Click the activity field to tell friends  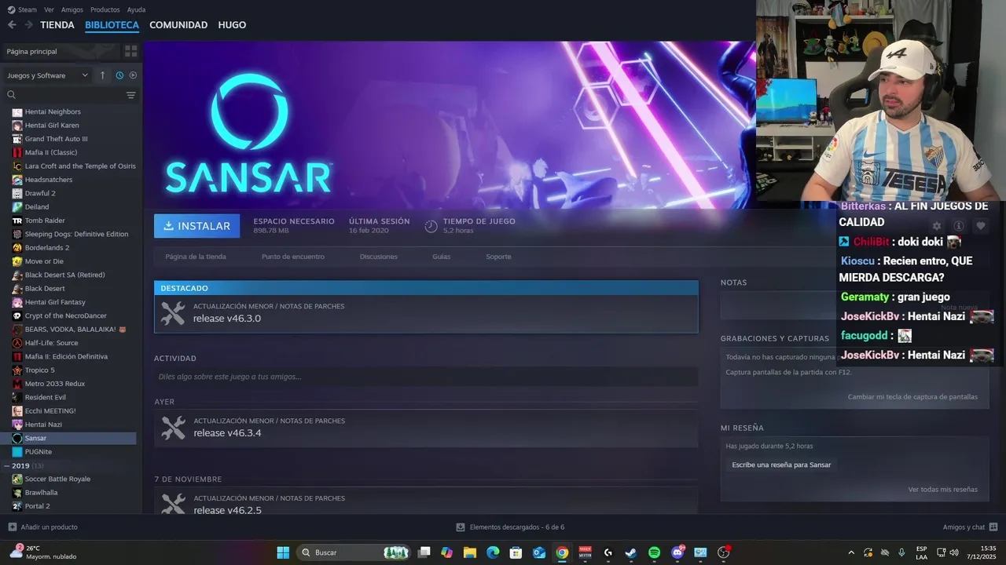[426, 377]
